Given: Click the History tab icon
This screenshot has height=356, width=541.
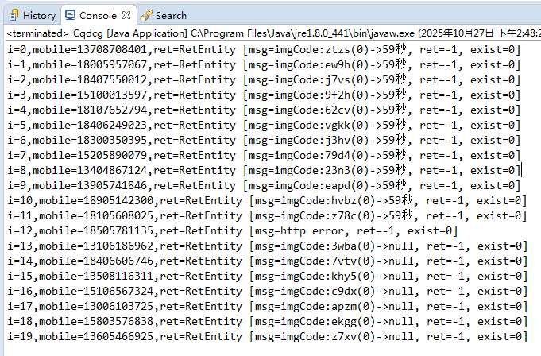Looking at the screenshot, I should 13,15.
